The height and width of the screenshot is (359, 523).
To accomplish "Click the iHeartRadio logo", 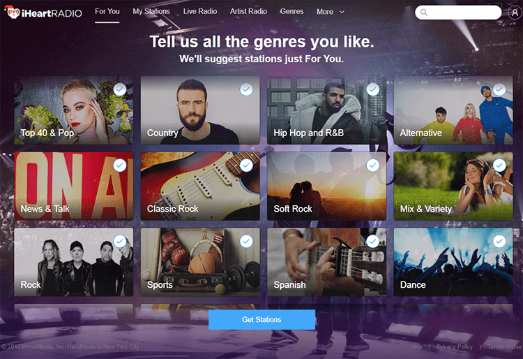I will pos(44,13).
